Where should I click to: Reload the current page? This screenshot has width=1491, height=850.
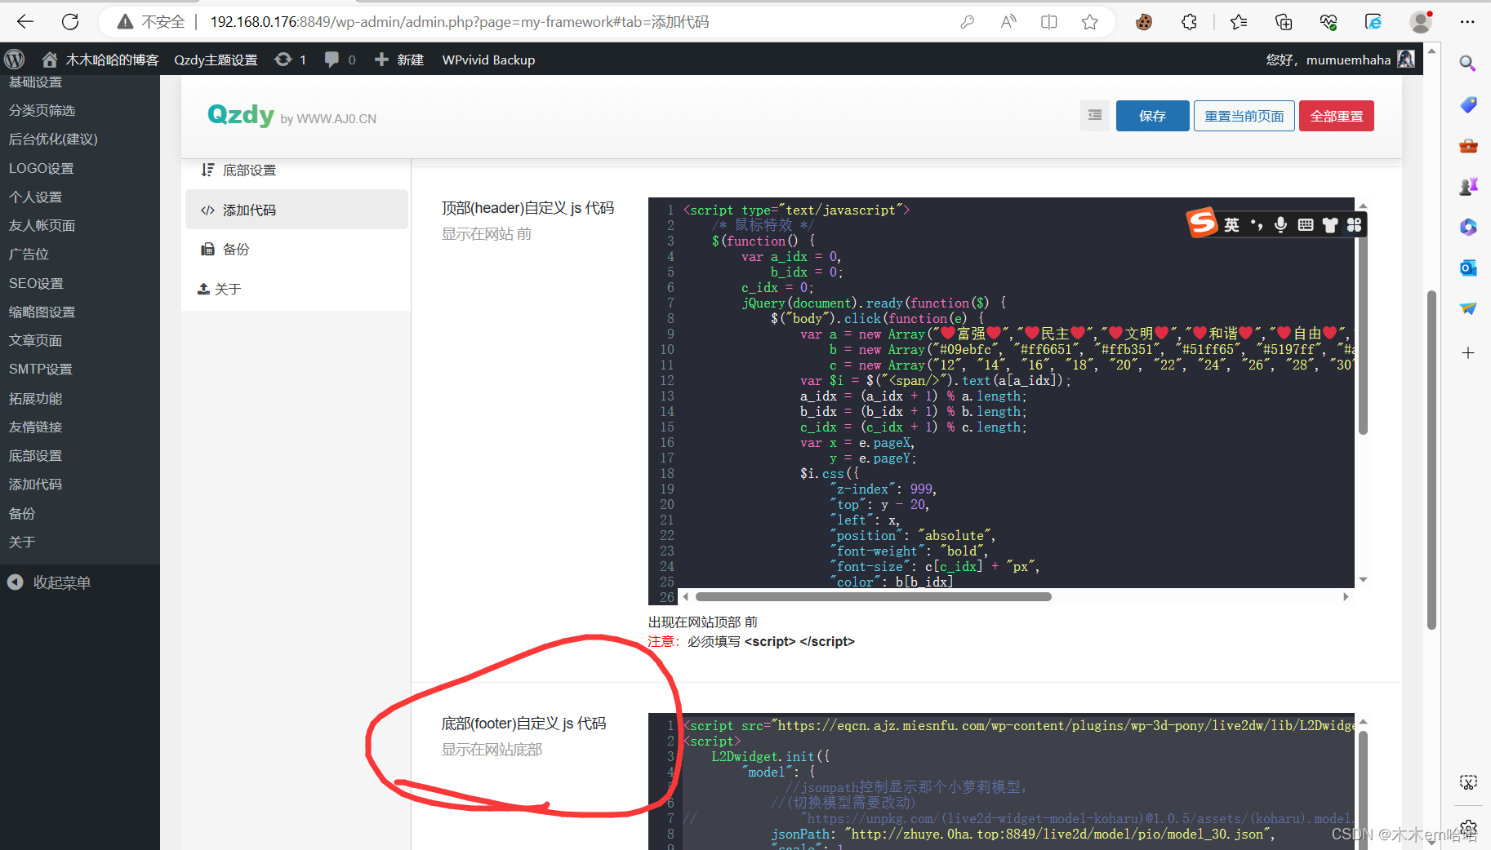click(70, 22)
